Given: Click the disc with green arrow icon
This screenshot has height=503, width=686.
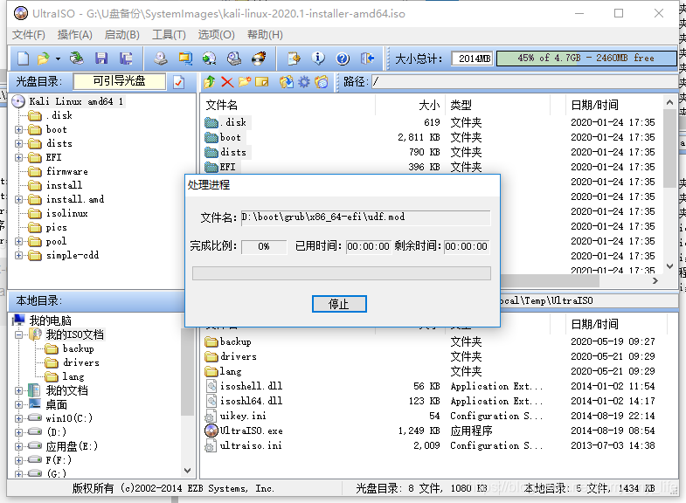Looking at the screenshot, I should 210,59.
